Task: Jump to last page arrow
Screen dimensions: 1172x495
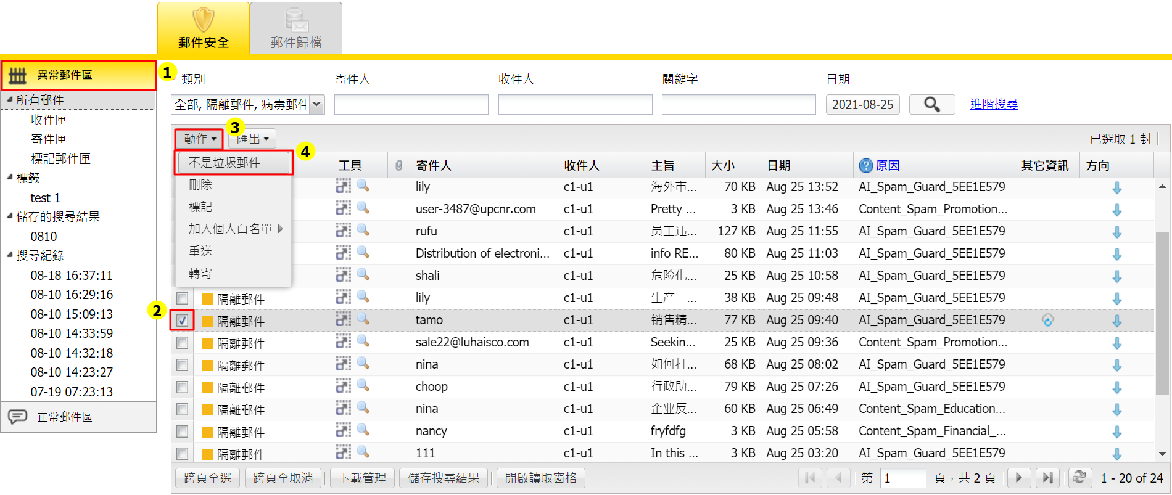Action: (x=1047, y=477)
